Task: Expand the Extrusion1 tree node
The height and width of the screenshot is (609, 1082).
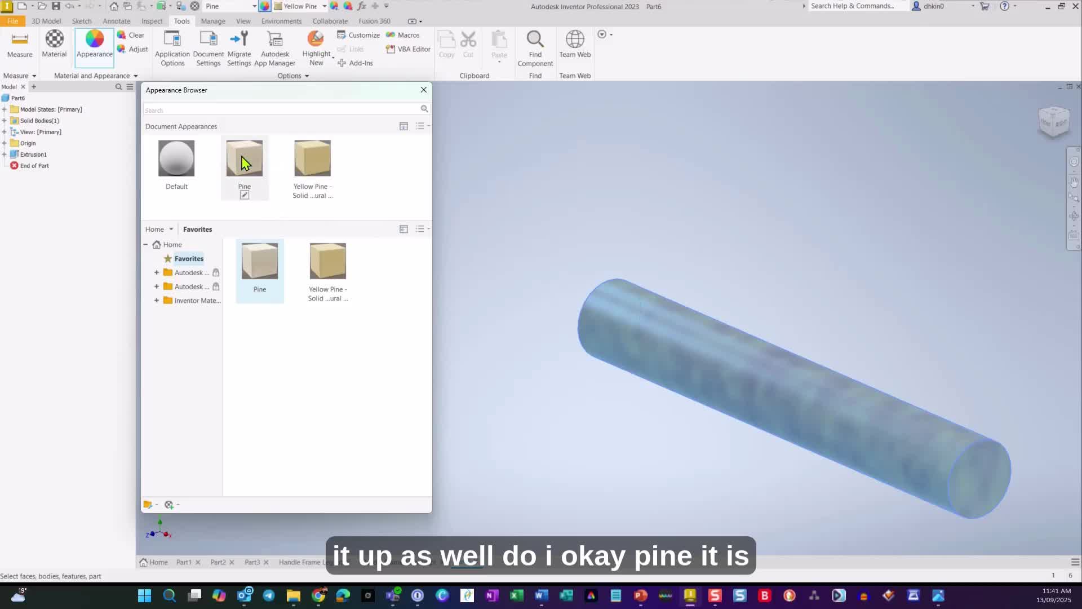Action: 5,155
